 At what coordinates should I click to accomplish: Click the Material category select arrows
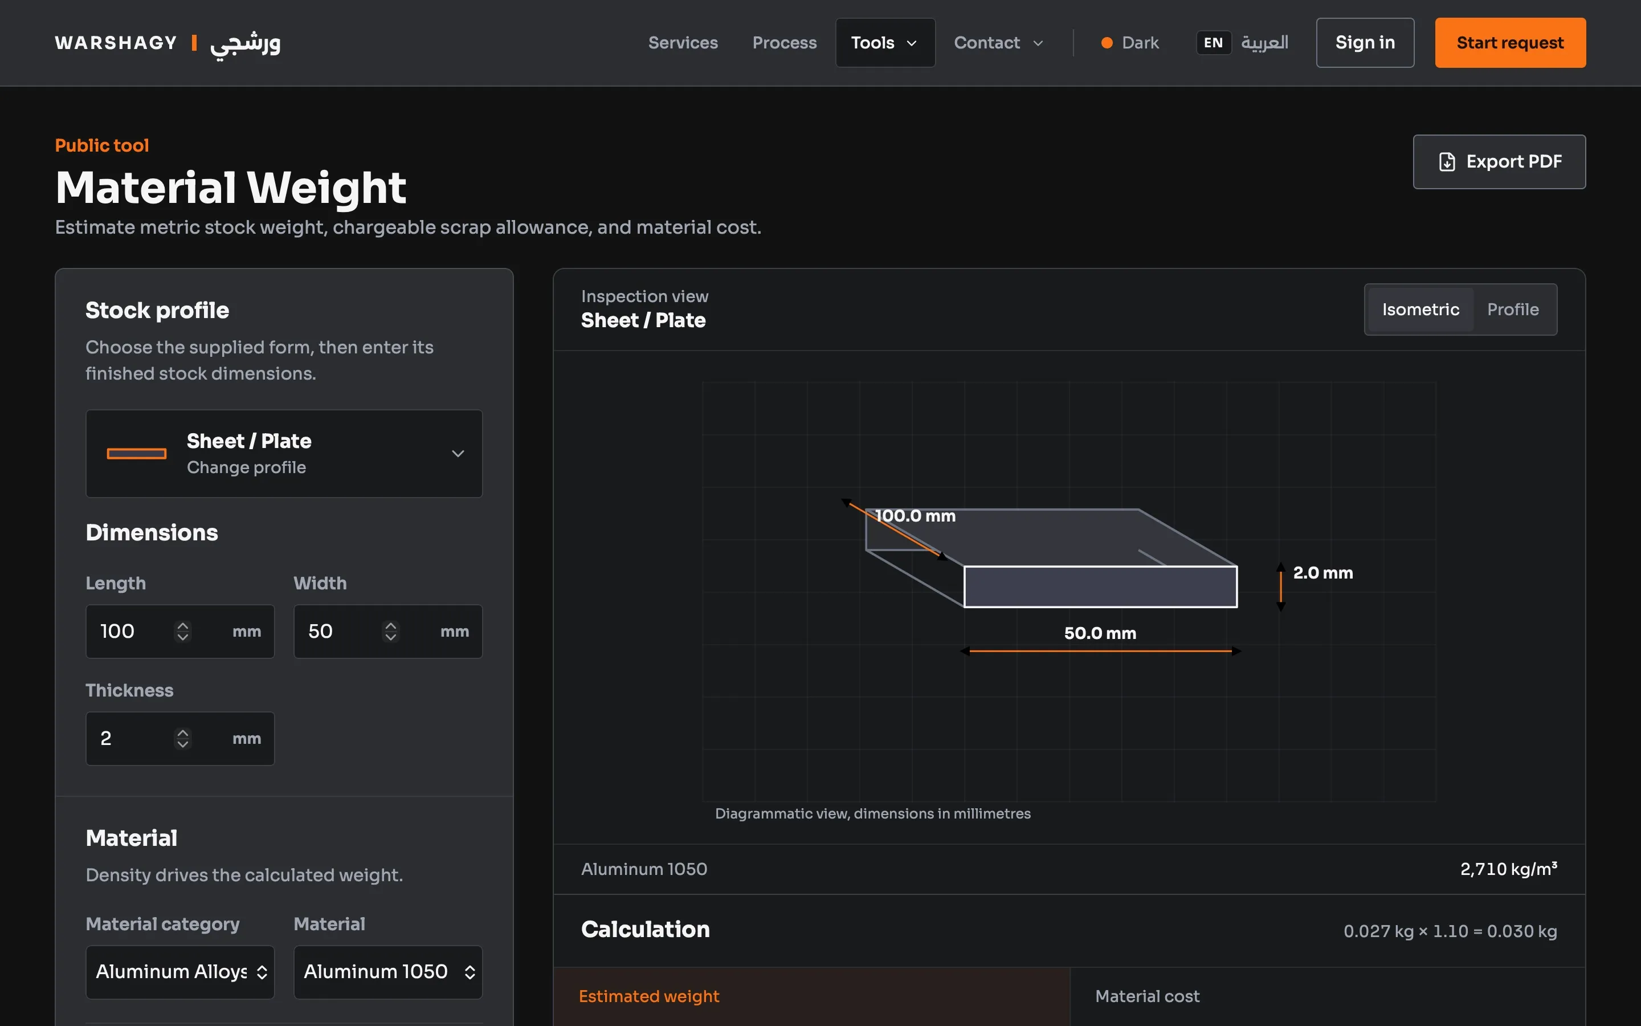[x=262, y=972]
